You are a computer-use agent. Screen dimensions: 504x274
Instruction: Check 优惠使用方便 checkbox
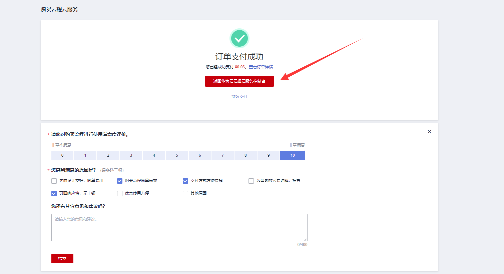click(120, 194)
